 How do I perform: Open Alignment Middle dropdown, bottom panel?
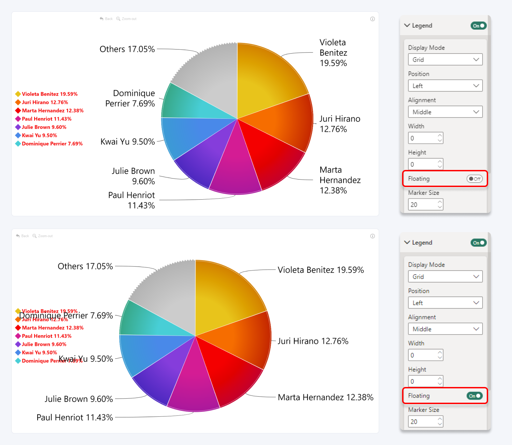[x=445, y=329]
